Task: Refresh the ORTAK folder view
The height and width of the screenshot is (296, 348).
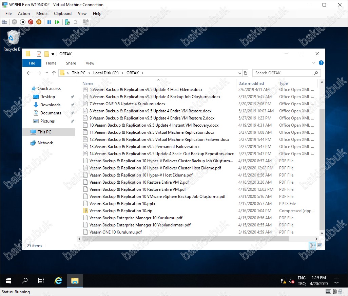Action: pos(246,73)
